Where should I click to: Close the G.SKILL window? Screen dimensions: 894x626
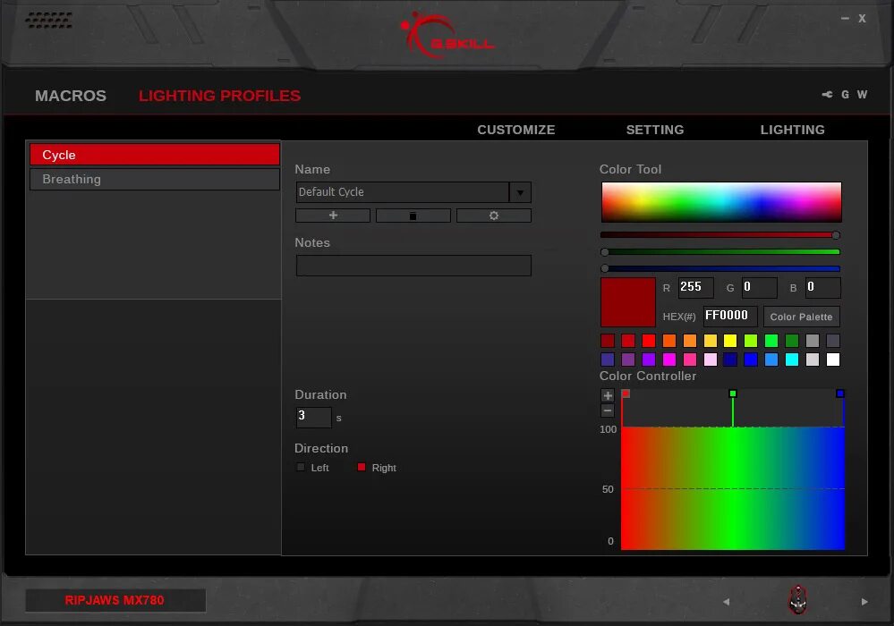tap(862, 18)
